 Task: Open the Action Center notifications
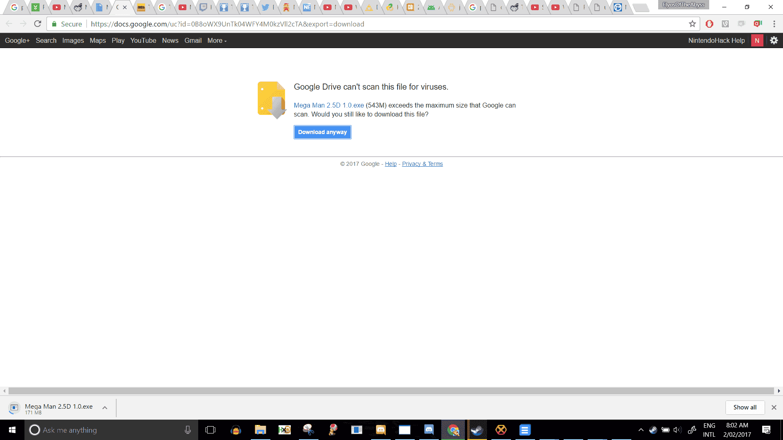tap(766, 430)
